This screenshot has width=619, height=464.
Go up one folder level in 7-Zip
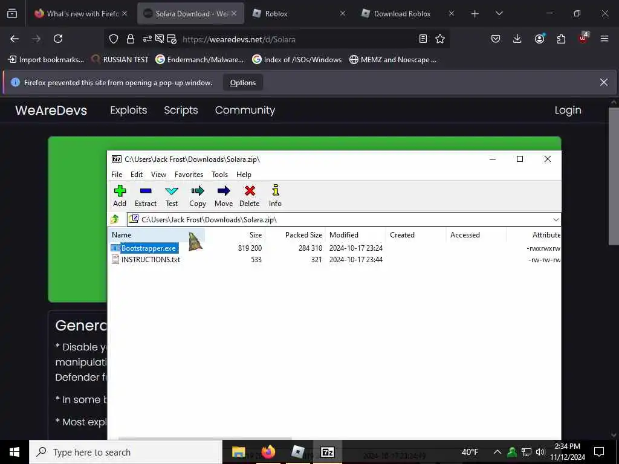click(x=115, y=219)
